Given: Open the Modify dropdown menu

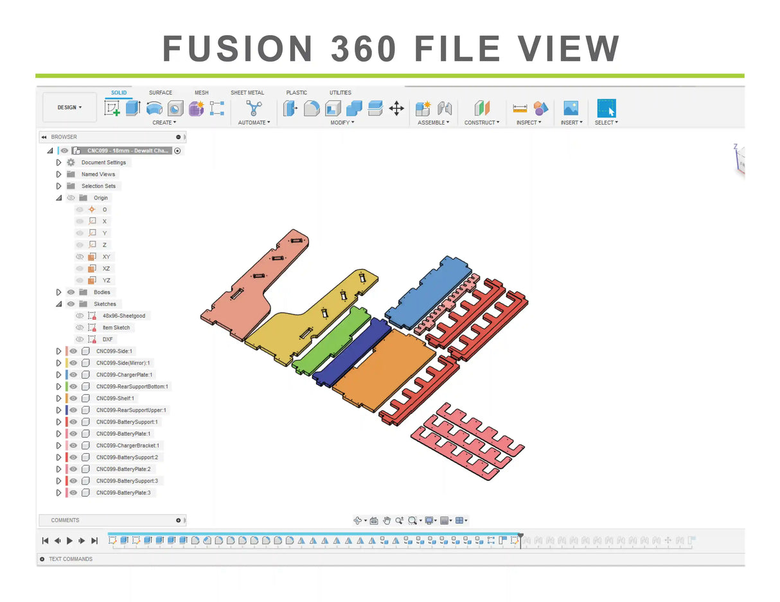Looking at the screenshot, I should pyautogui.click(x=342, y=123).
